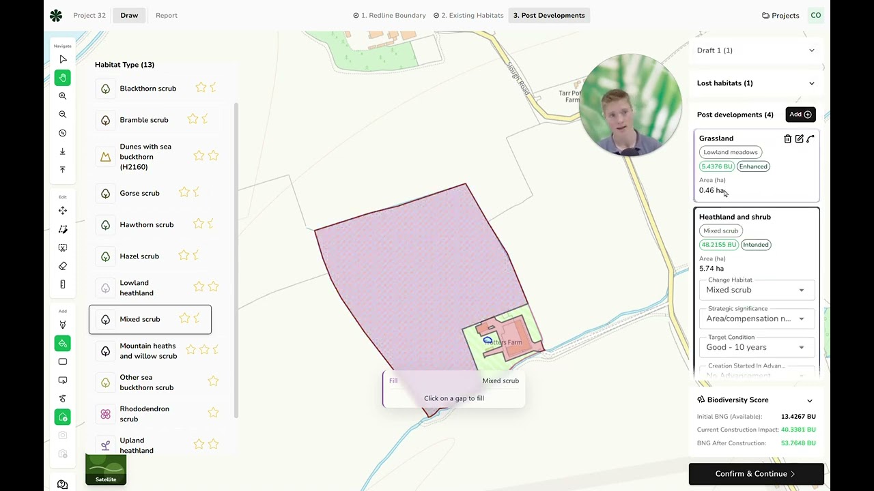Viewport: 874px width, 491px height.
Task: Select Rhododendron scrub habitat type
Action: click(150, 414)
